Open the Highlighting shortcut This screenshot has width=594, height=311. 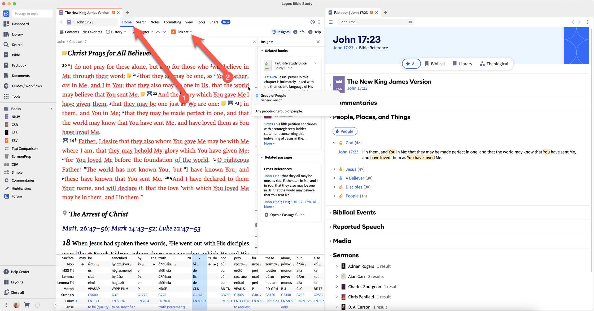(x=21, y=188)
